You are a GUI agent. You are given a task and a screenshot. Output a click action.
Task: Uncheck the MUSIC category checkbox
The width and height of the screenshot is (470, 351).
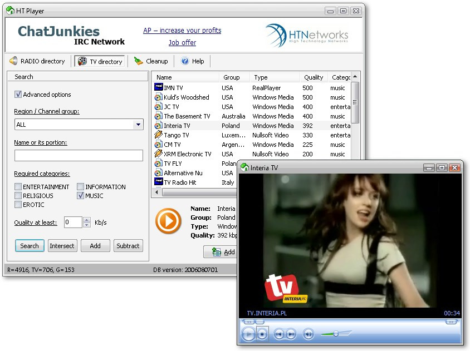[80, 196]
